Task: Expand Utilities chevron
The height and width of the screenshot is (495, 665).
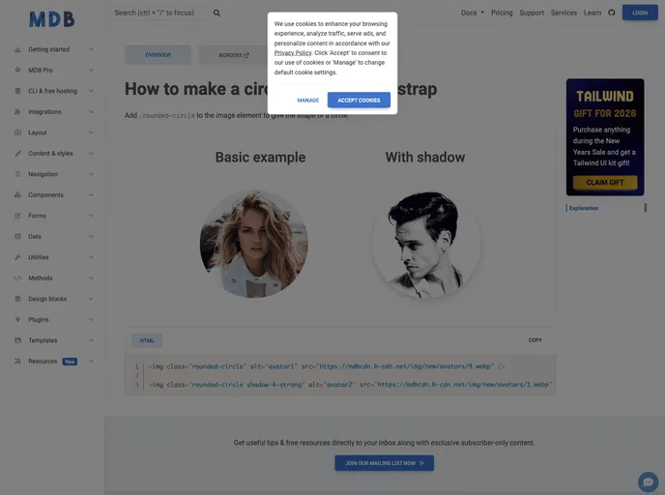Action: click(91, 257)
